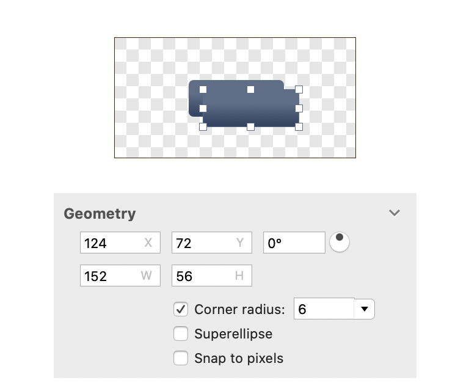Click the top-middle selection handle
Viewport: 458px width, 391px height.
251,90
